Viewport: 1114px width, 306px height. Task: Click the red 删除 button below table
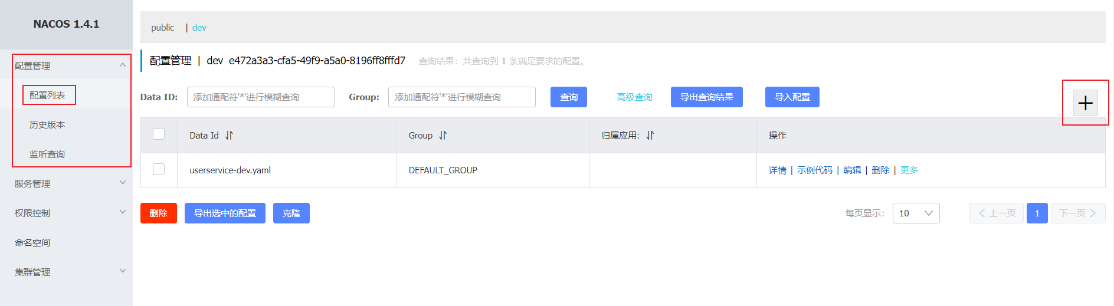[158, 213]
